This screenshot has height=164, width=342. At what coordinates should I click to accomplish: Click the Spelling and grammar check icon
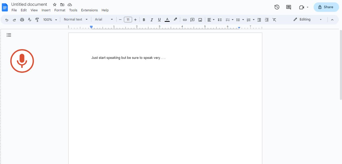[29, 19]
